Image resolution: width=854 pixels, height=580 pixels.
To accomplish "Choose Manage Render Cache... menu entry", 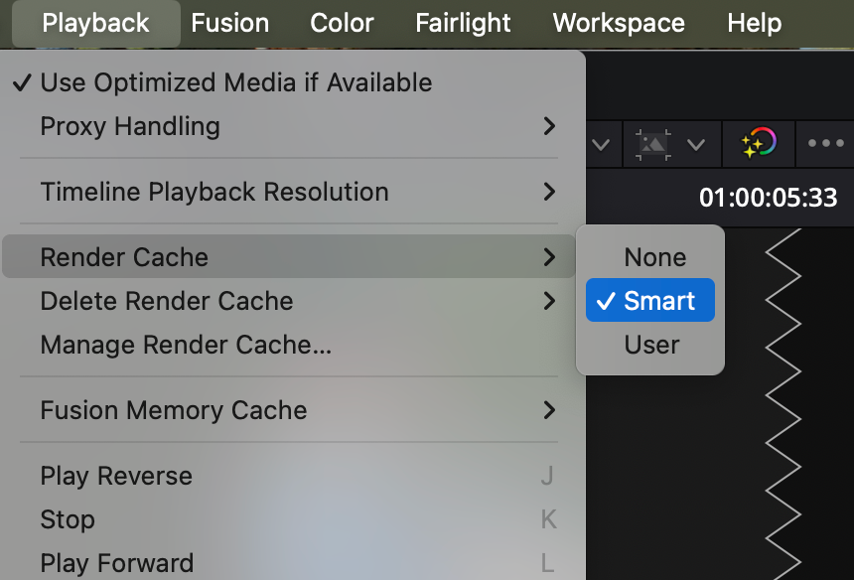I will click(x=186, y=345).
